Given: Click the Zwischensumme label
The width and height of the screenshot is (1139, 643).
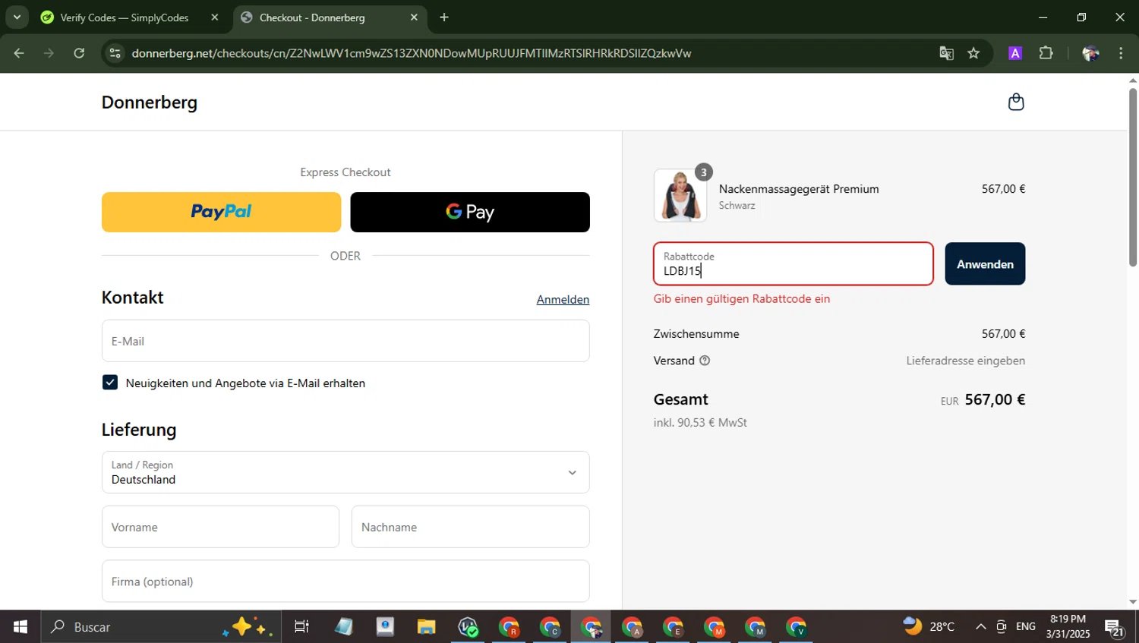Looking at the screenshot, I should (x=696, y=333).
